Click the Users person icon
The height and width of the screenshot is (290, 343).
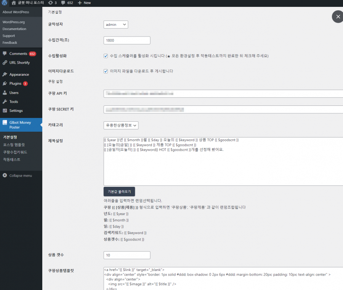[5, 92]
